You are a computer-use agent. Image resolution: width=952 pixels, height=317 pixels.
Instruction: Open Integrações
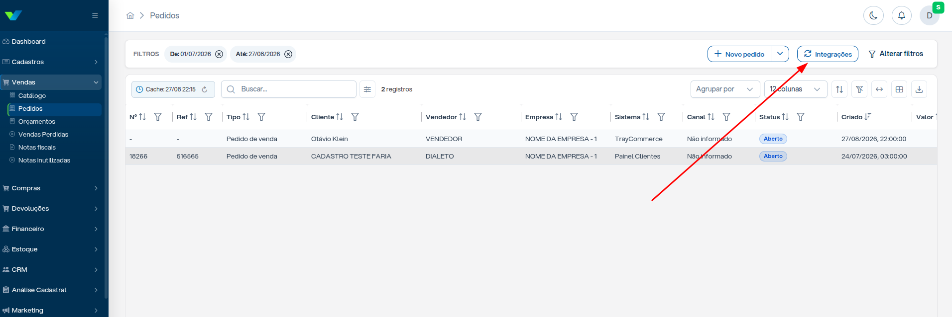[x=828, y=54]
